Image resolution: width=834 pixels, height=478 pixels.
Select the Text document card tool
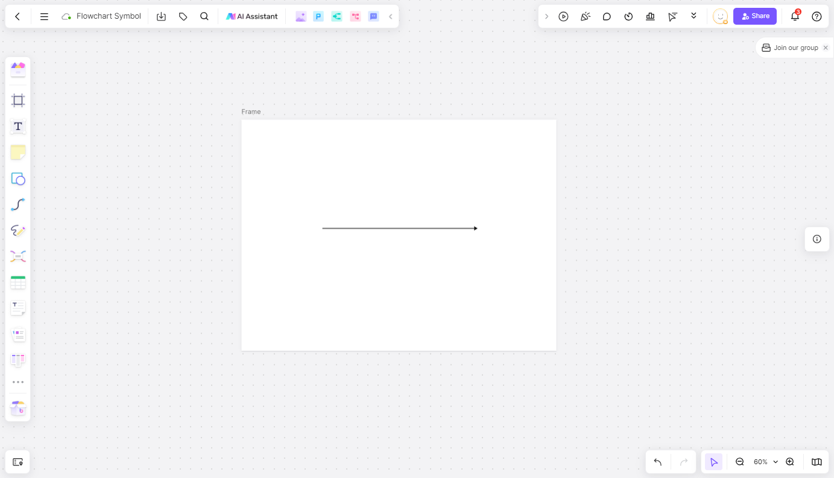18,308
